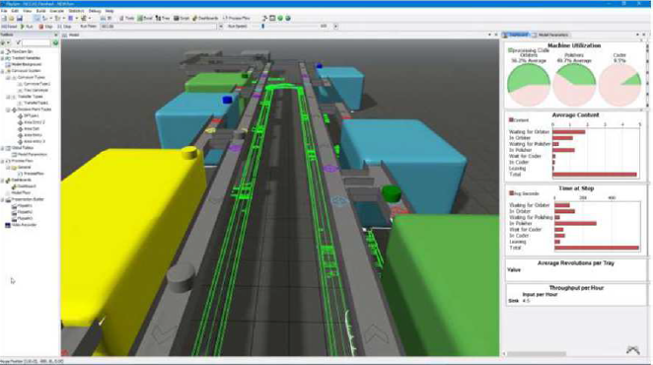This screenshot has height=365, width=653.
Task: Open the Tree view toolbar button
Action: (x=163, y=19)
